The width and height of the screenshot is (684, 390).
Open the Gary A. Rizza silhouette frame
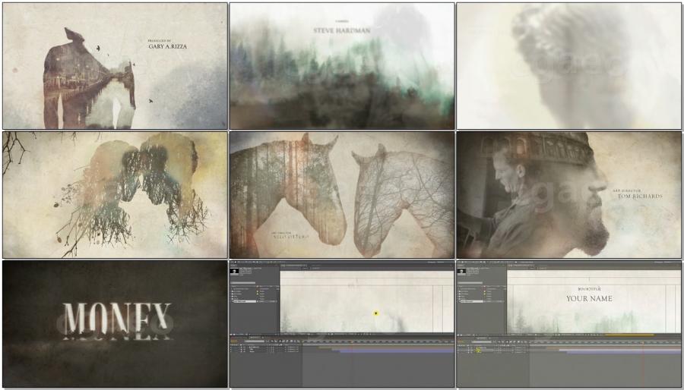tap(114, 66)
